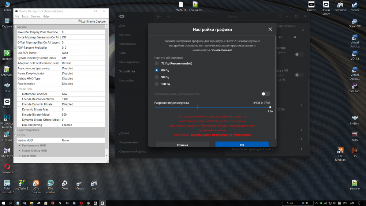
Task: Click the Lost Frame Capture icon
Action: pyautogui.click(x=79, y=21)
